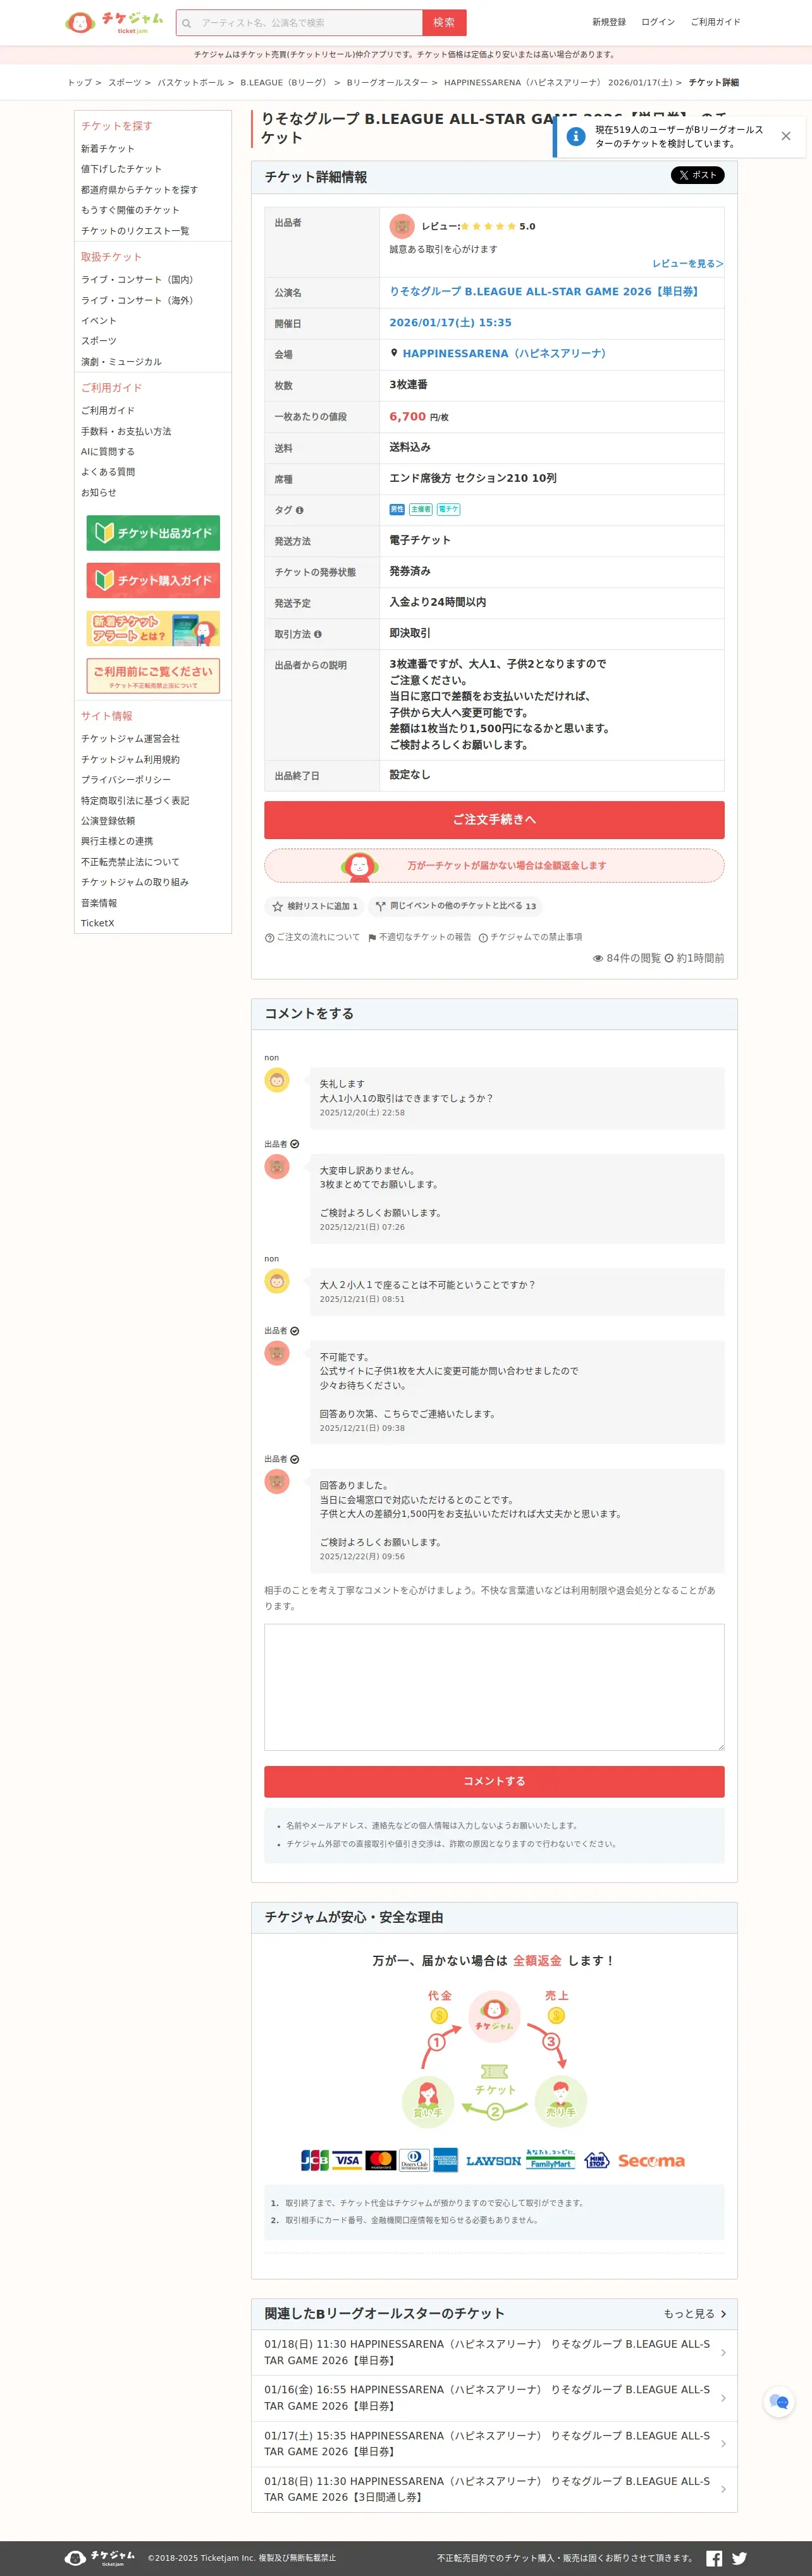The height and width of the screenshot is (2576, 812).
Task: Click the chat support bubble icon
Action: [780, 2401]
